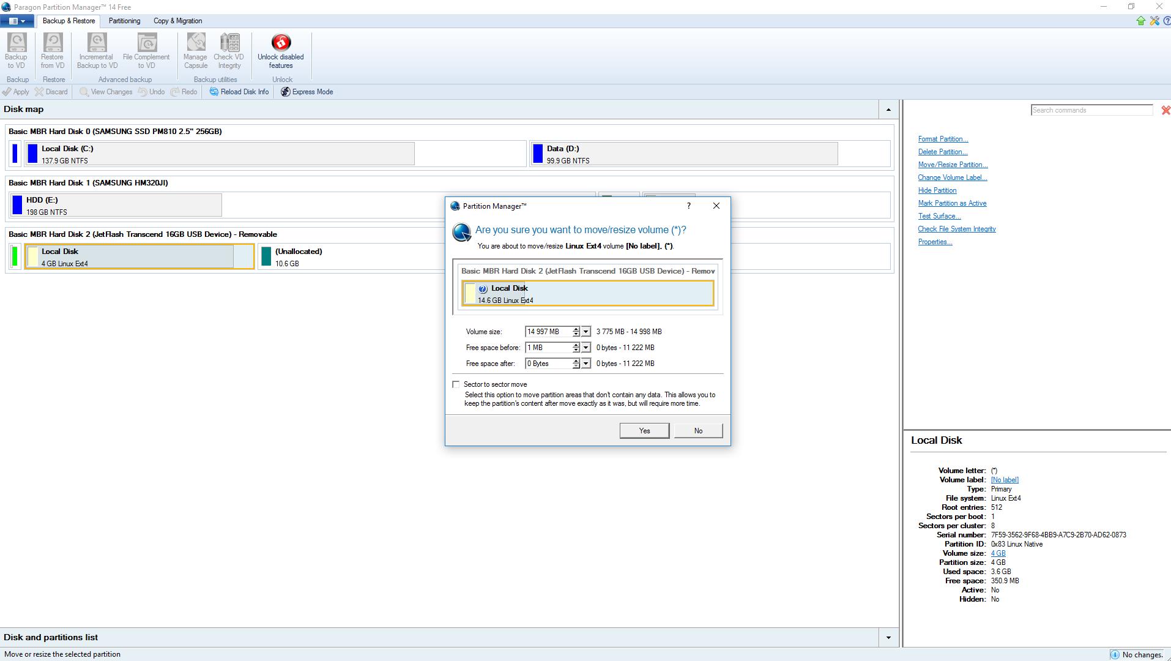The image size is (1171, 661).
Task: Expand Disk and partitions list panel
Action: click(888, 638)
